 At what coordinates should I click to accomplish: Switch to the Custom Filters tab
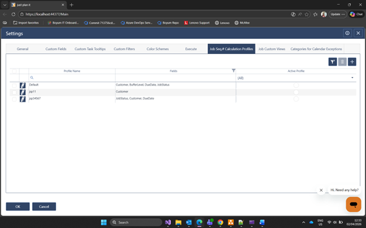coord(124,49)
